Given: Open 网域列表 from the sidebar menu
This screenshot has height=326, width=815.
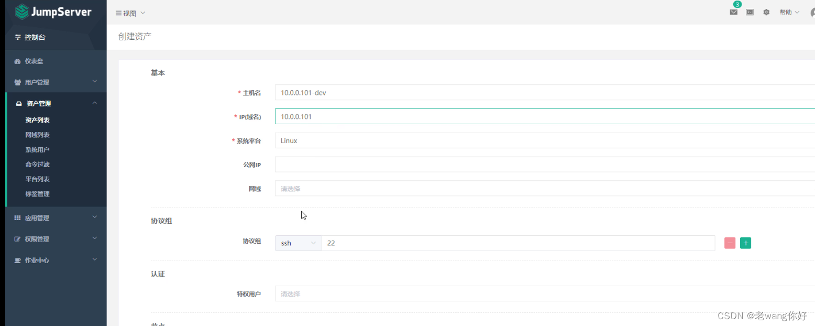Looking at the screenshot, I should coord(37,135).
